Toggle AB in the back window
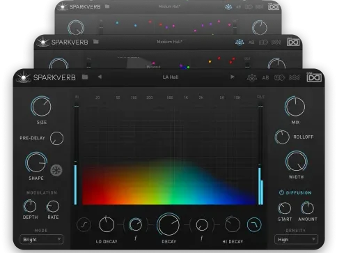 [238, 7]
